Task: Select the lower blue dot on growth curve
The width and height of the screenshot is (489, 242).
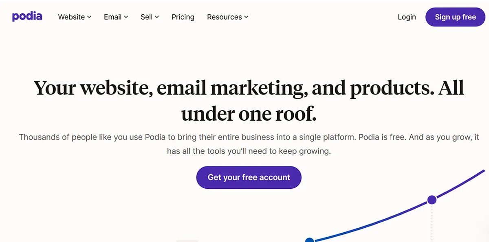Action: tap(310, 240)
